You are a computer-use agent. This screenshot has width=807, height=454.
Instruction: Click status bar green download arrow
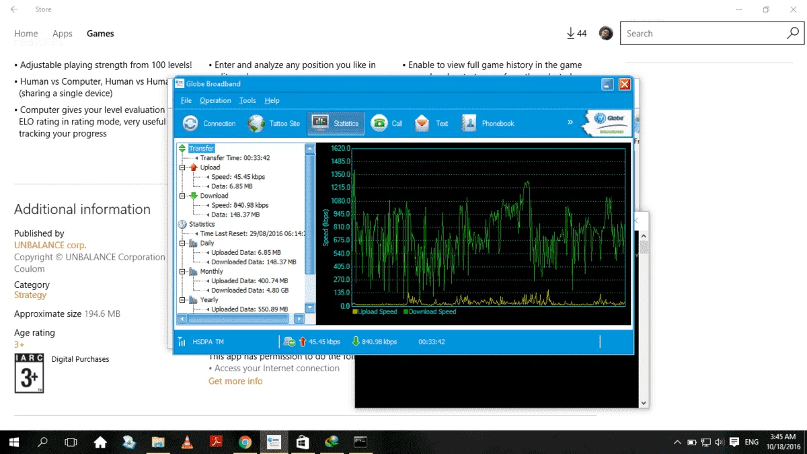[356, 342]
